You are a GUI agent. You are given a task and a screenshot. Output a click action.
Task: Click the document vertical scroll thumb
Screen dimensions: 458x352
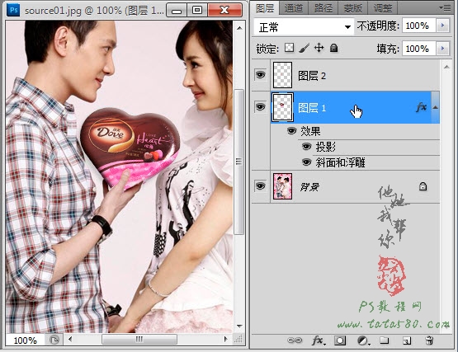coord(239,162)
